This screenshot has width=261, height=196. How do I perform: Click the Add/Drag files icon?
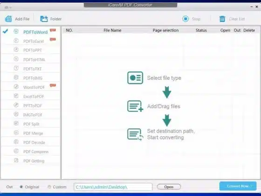click(x=135, y=106)
